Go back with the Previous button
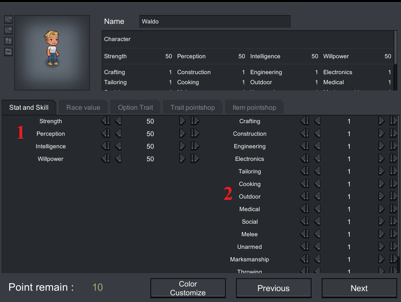The image size is (401, 302). click(x=273, y=288)
